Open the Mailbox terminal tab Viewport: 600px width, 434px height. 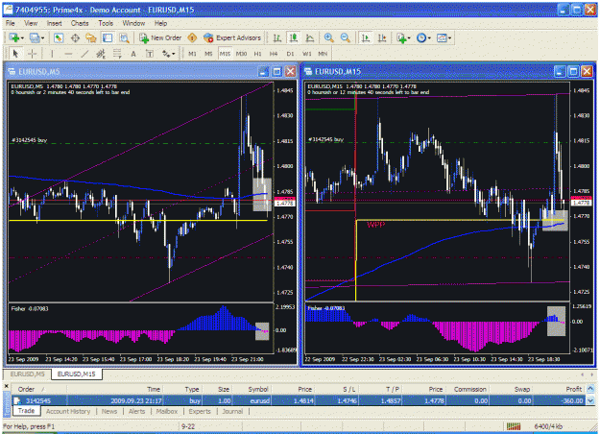point(167,411)
